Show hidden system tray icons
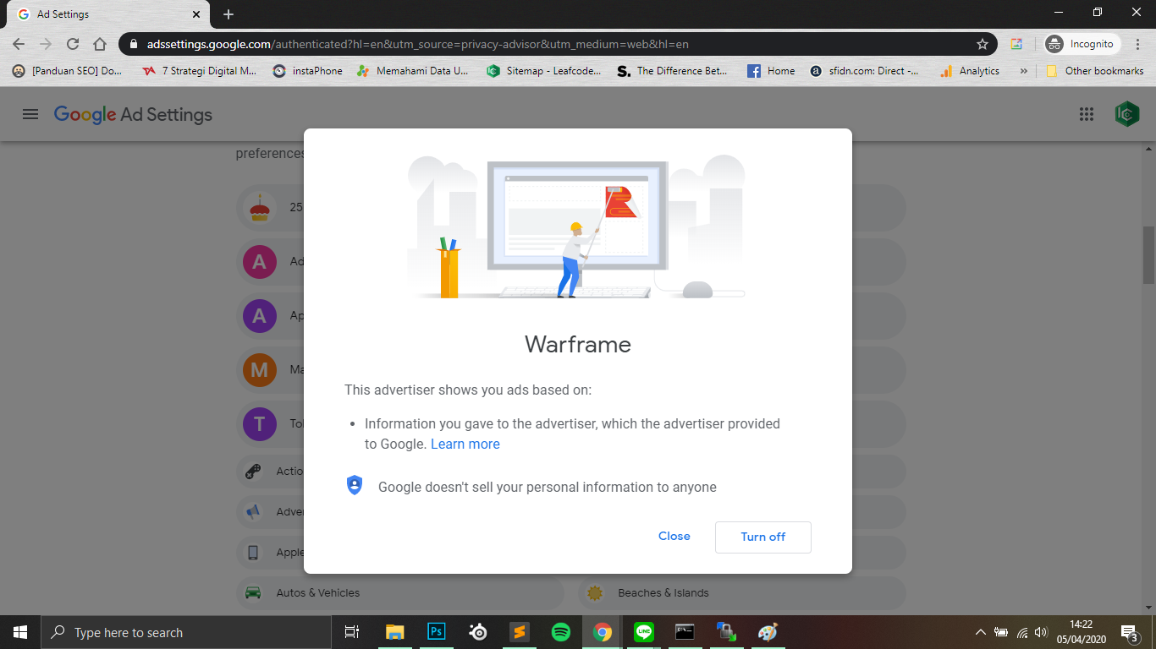 (981, 632)
